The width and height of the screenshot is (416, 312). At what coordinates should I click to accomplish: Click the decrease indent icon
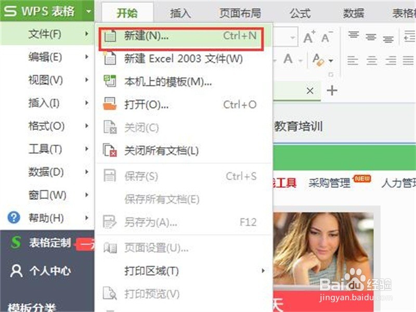[x=409, y=36]
